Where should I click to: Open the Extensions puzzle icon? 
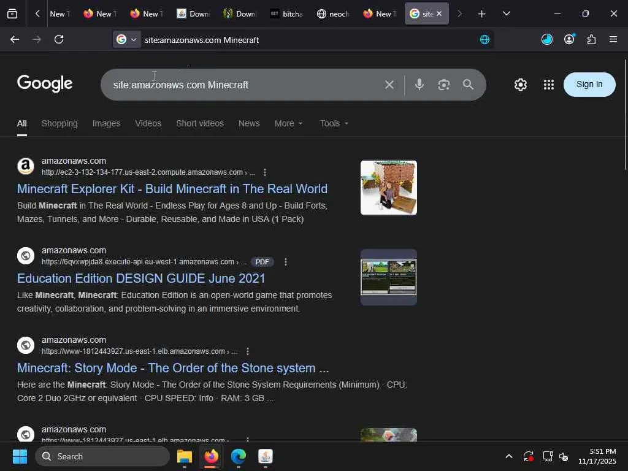click(x=591, y=39)
